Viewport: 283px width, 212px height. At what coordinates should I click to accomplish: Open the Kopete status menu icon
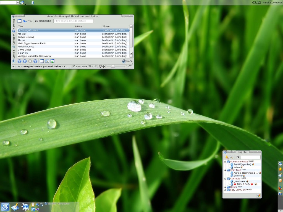pos(227,157)
